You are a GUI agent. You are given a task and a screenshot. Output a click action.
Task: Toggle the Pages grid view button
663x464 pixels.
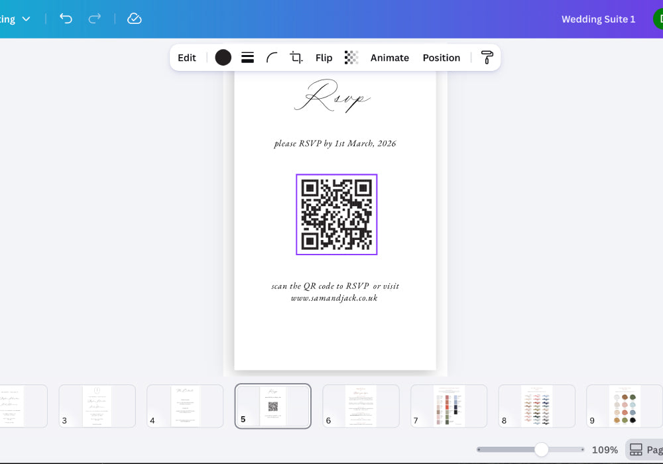tap(644, 449)
